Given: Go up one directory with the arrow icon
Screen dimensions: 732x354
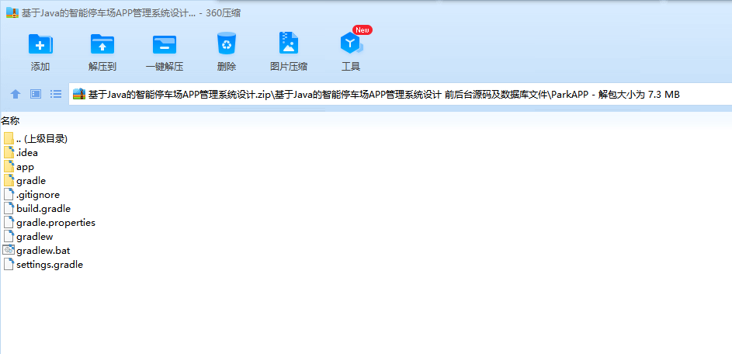Looking at the screenshot, I should tap(16, 95).
